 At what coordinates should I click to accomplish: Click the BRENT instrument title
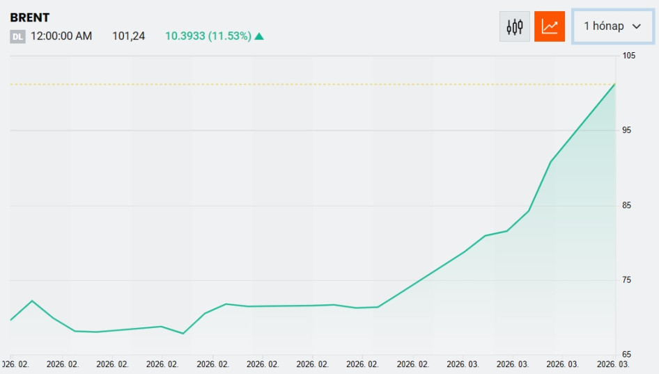pos(30,17)
